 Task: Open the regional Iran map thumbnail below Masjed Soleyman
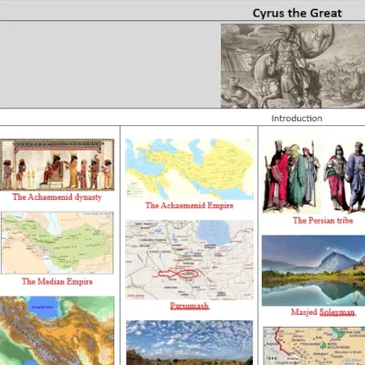314,346
